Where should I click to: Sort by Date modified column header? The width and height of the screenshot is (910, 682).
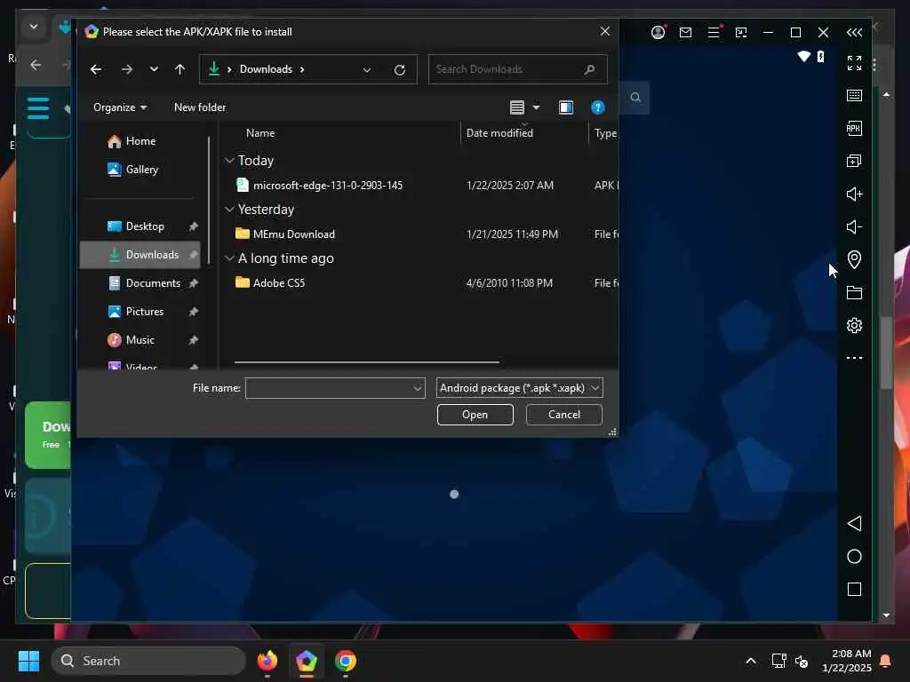499,133
